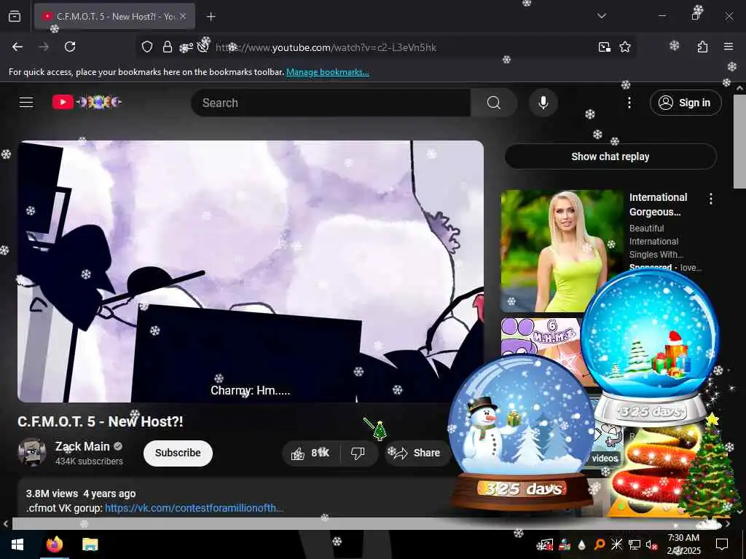
Task: Open a new tab with the plus button
Action: pos(211,17)
